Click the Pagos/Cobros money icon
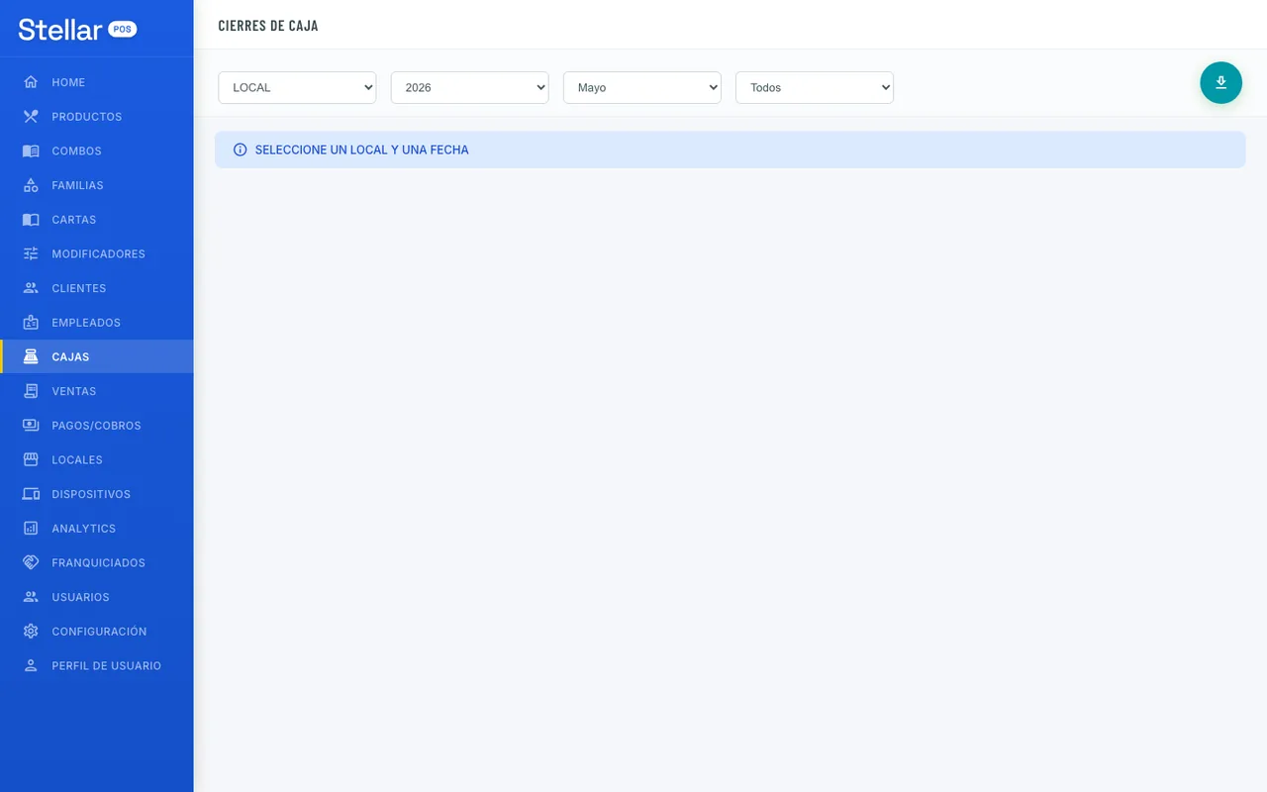The image size is (1267, 792). (31, 426)
